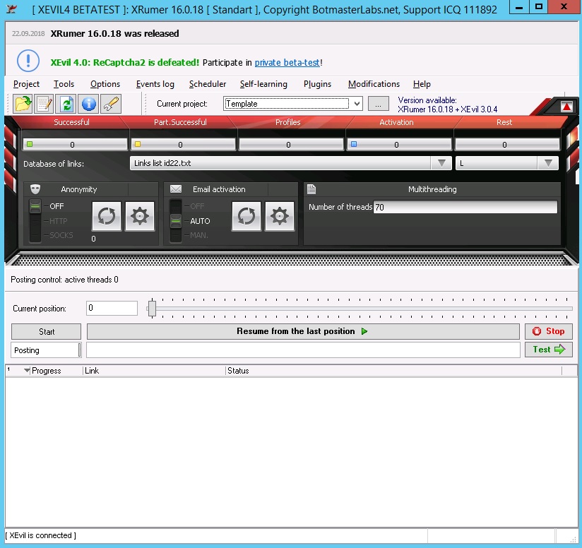The width and height of the screenshot is (582, 548).
Task: Click the '[ XEvil is connected ]' status text
Action: (x=40, y=535)
